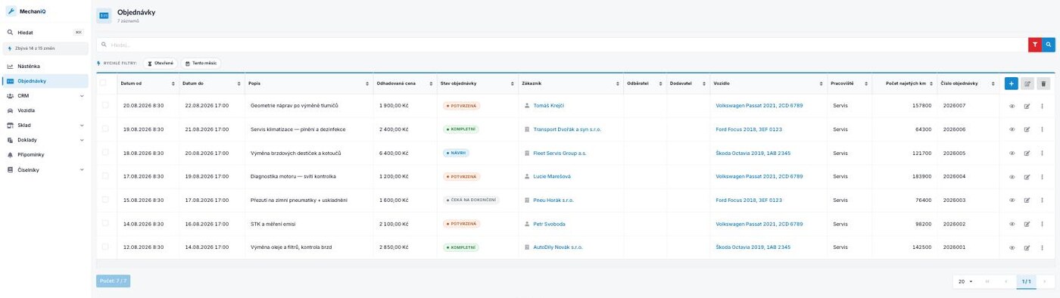Apply the Tento měsíc quick filter

pyautogui.click(x=201, y=63)
